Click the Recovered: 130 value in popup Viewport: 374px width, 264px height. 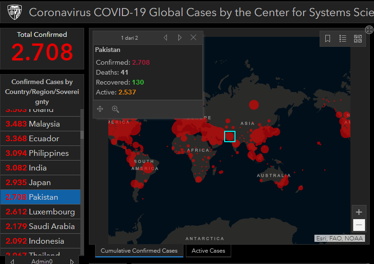tap(138, 82)
